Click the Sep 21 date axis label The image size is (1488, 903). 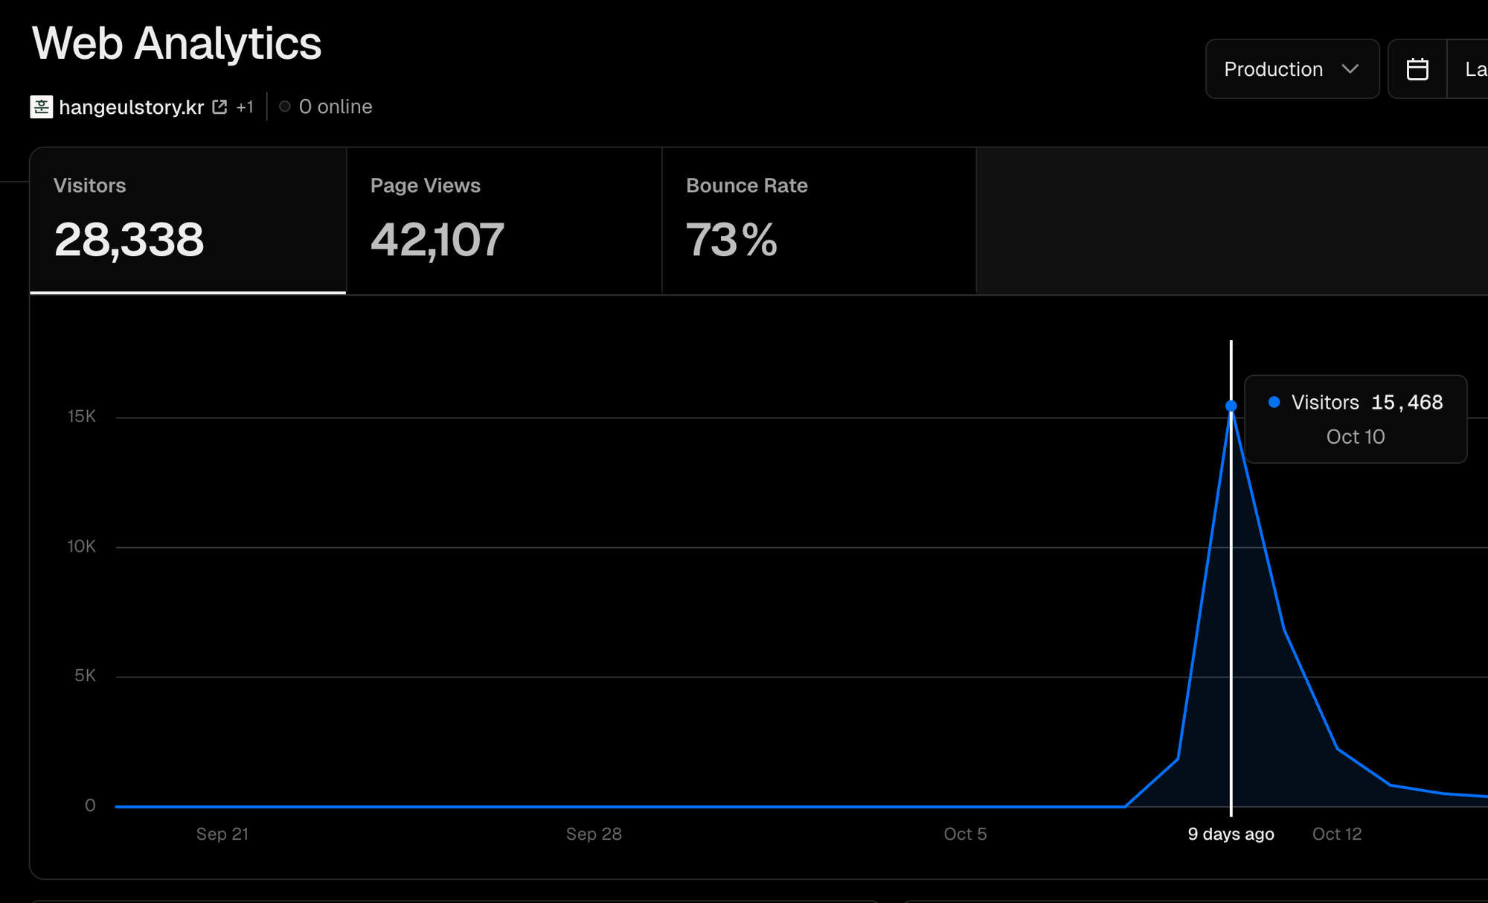pos(222,834)
